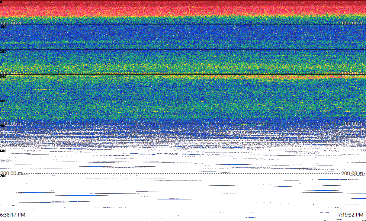Click the 800.00 m label above the 100 tick
The height and width of the screenshot is (221, 366).
12,23
